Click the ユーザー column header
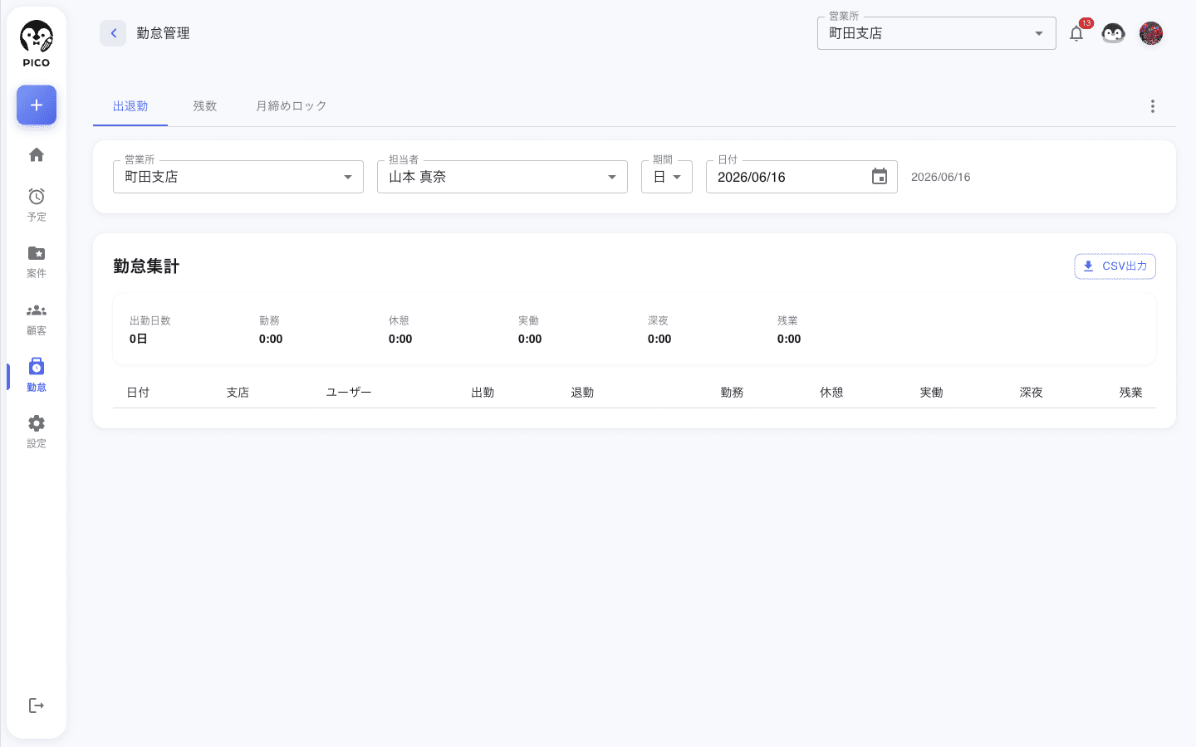1196x747 pixels. coord(349,393)
